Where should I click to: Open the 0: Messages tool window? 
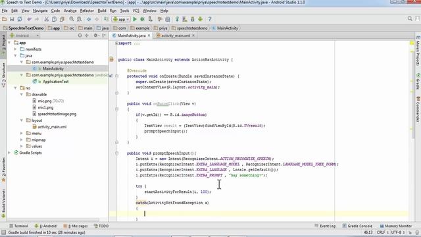pos(76,226)
